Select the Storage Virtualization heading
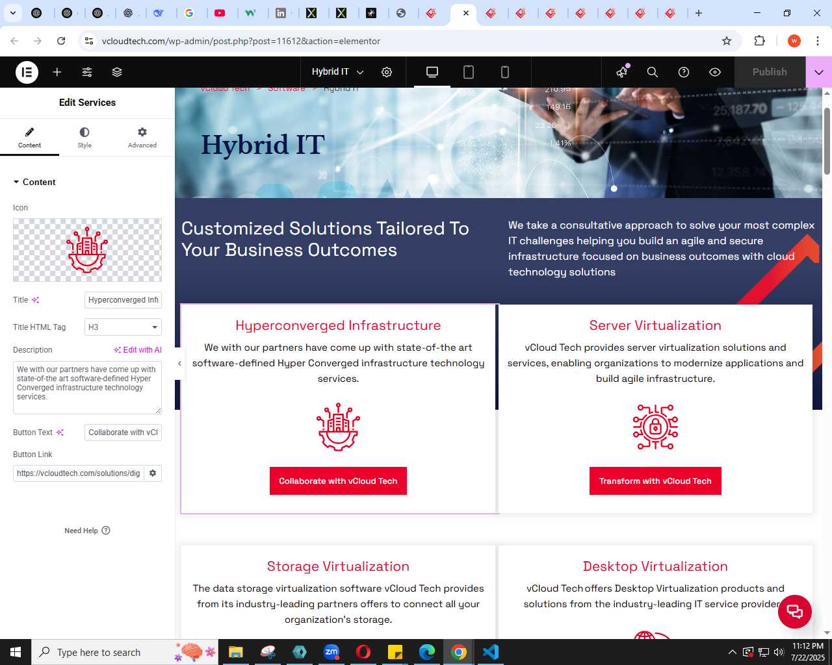This screenshot has height=665, width=832. 338,566
